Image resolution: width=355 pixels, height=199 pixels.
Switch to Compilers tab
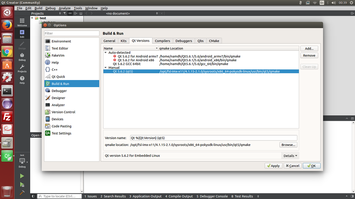[x=162, y=41]
